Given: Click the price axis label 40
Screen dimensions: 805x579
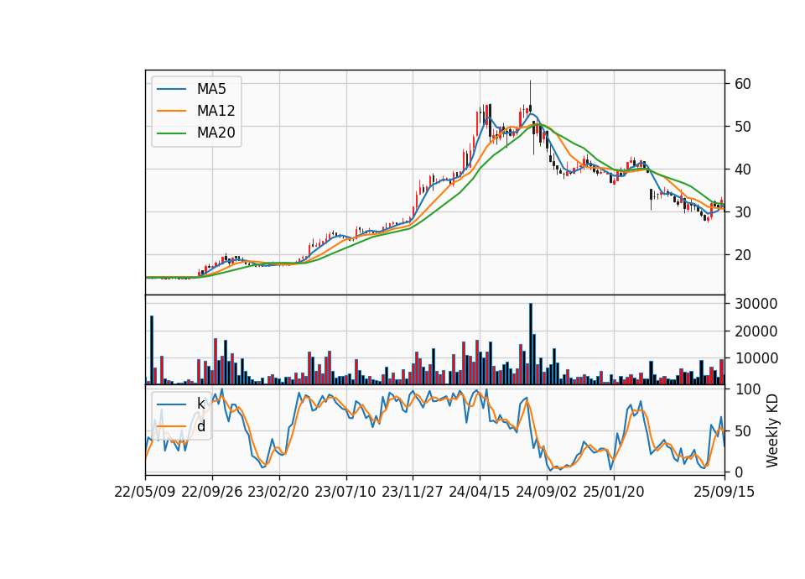Looking at the screenshot, I should (742, 169).
